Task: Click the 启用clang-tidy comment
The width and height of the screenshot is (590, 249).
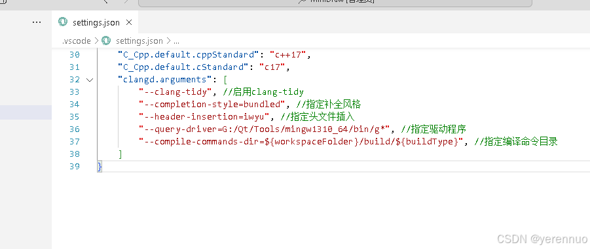Action: click(x=263, y=92)
